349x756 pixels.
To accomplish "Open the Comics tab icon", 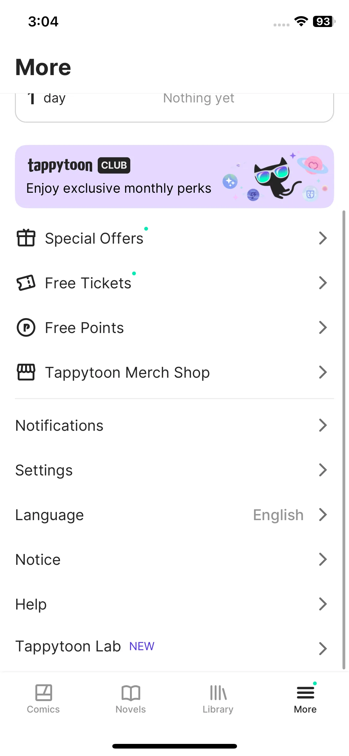I will 43,693.
